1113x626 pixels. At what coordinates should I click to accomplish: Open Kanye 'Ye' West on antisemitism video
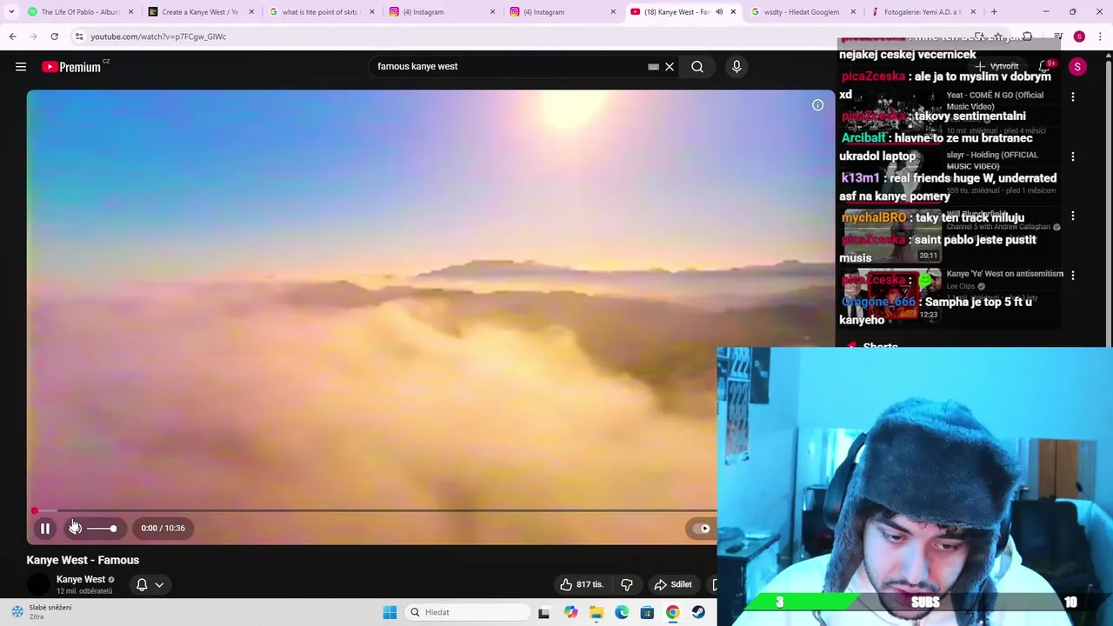click(1004, 274)
